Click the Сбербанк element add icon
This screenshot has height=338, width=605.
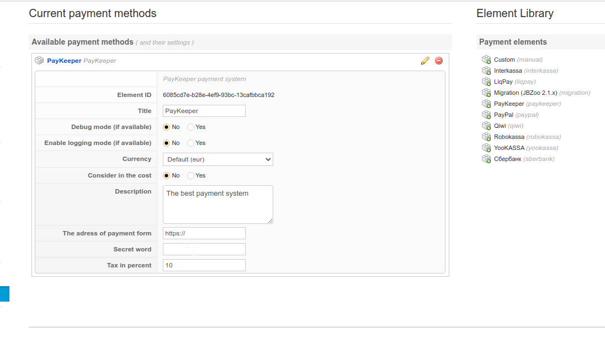coord(486,159)
